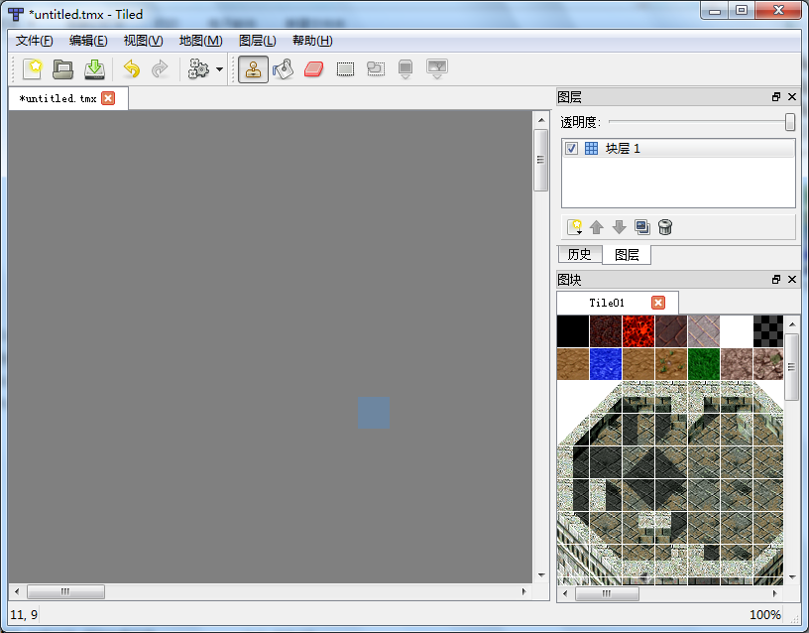Click the random mode gears icon
The height and width of the screenshot is (633, 809).
click(x=198, y=68)
